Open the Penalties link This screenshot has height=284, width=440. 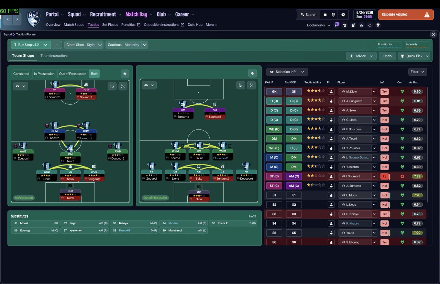[131, 25]
